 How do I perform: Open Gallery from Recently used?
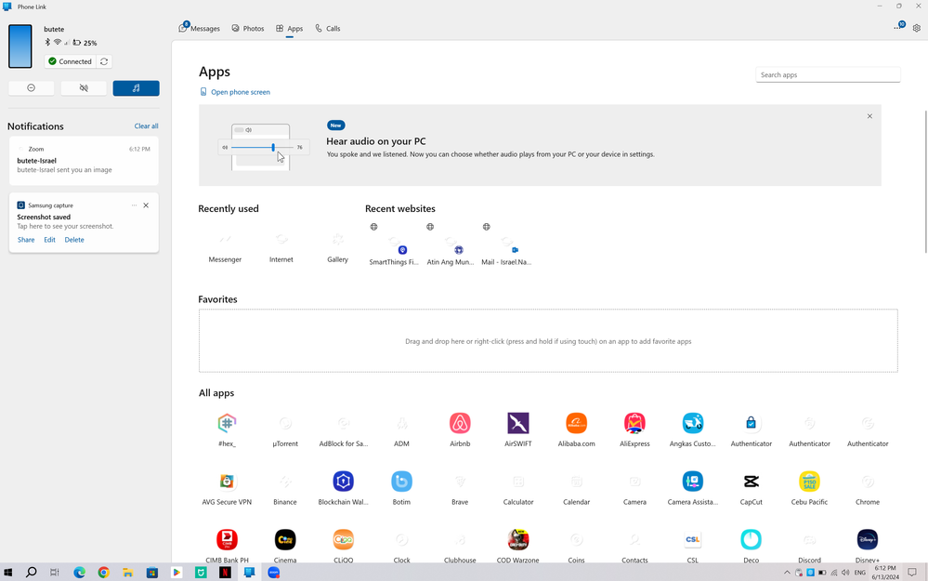coord(338,247)
